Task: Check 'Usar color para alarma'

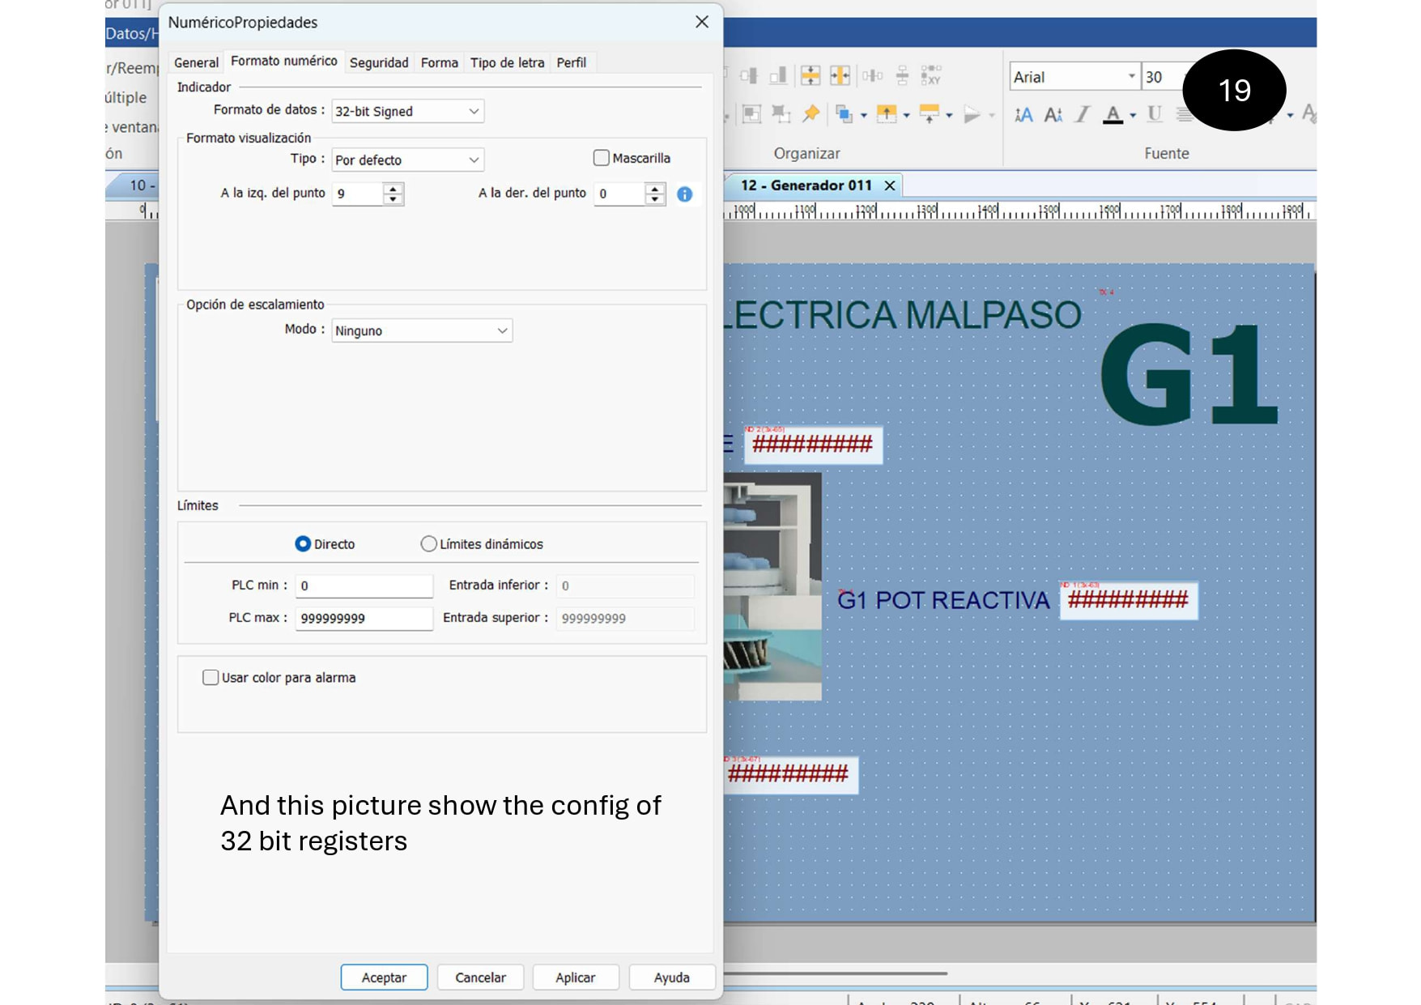Action: point(211,678)
